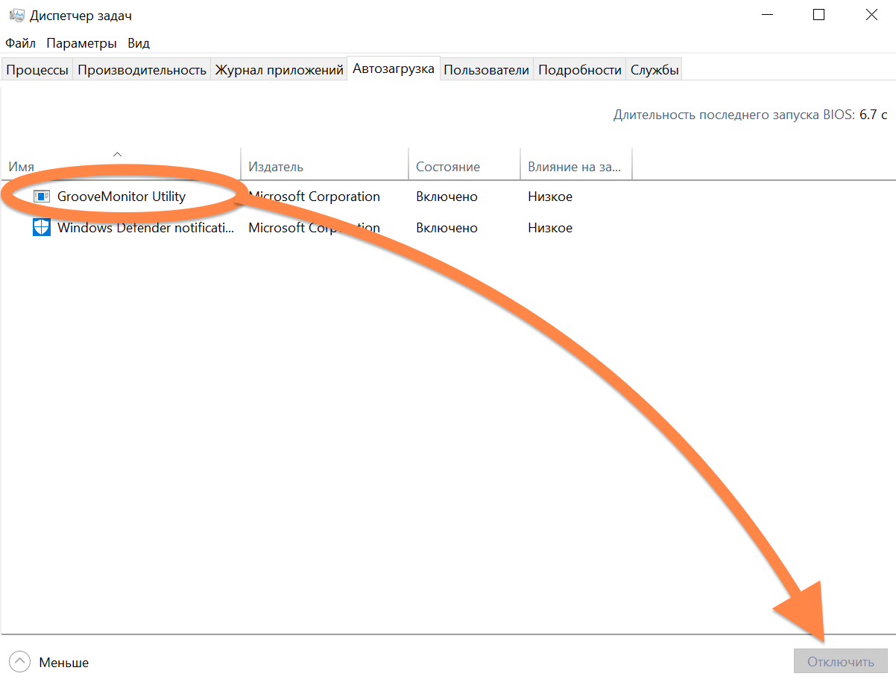The image size is (896, 685).
Task: Click Microsoft Corporation in GrooveMonitor row
Action: (x=315, y=197)
